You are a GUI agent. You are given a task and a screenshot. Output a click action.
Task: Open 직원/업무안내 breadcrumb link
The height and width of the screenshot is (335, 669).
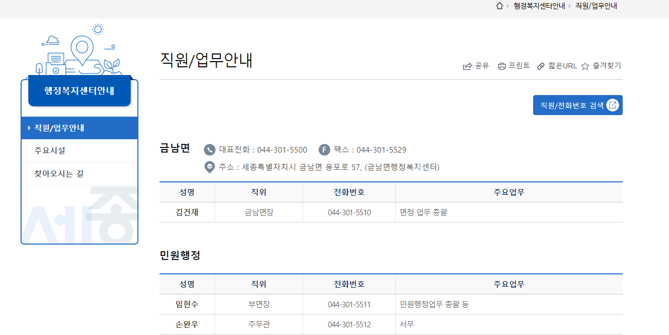[x=596, y=6]
